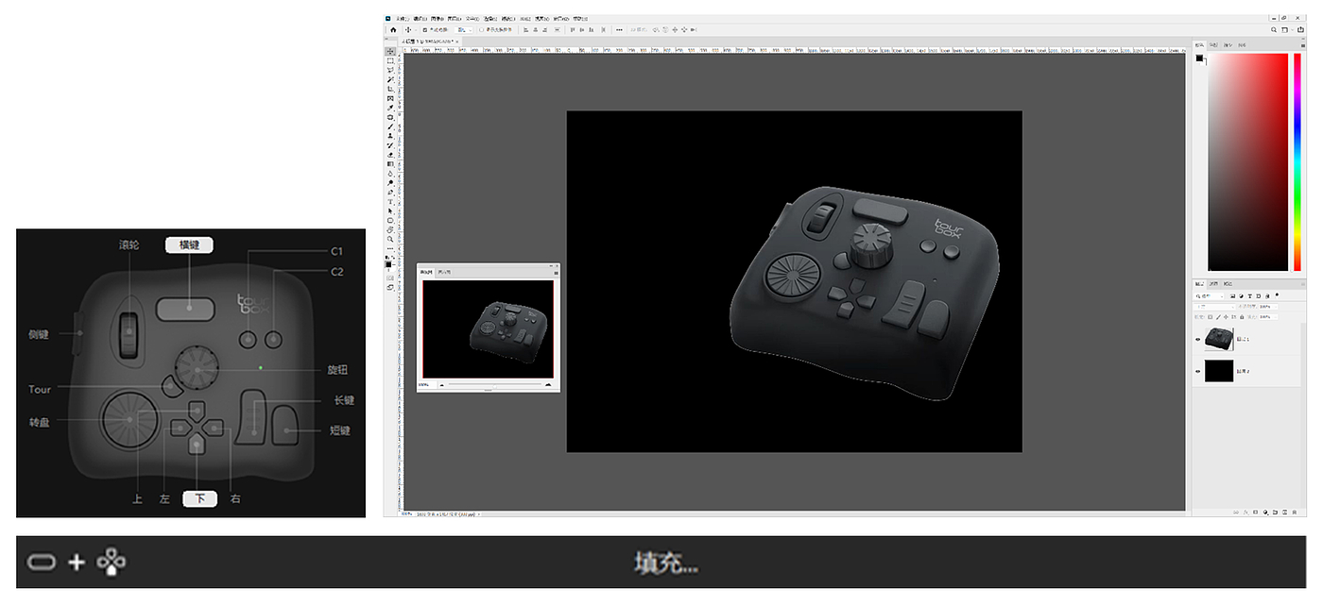1323x606 pixels.
Task: Switch to the 通道 Channels tab
Action: pos(1213,284)
